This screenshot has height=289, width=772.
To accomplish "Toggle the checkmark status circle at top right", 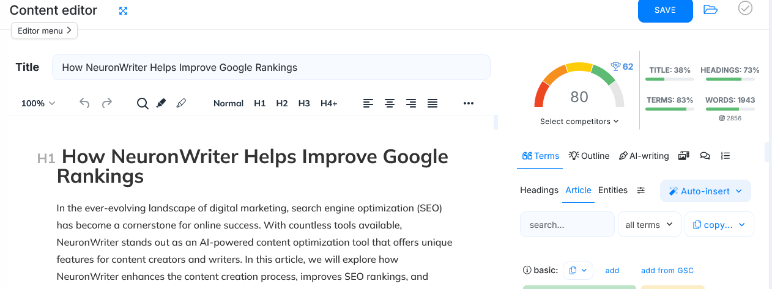I will coord(745,9).
